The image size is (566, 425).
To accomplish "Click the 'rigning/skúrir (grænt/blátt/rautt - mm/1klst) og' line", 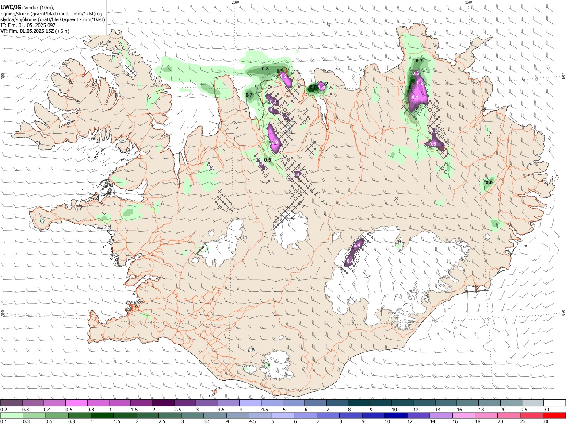I will tap(51, 13).
